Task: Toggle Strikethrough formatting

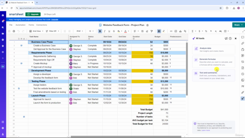Action: point(114,31)
